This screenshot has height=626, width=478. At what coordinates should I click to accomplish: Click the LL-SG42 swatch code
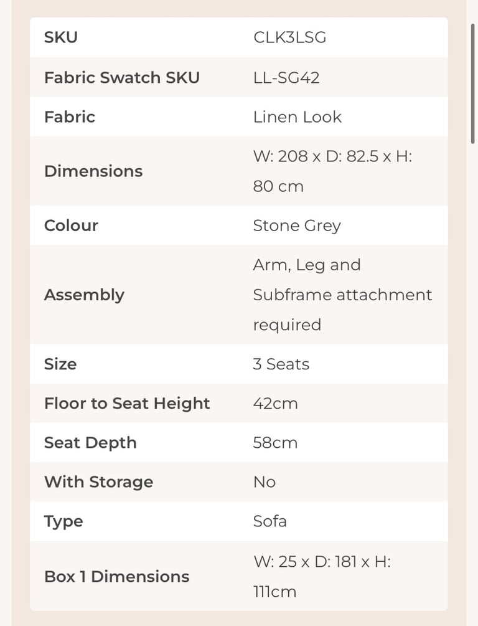[x=286, y=77]
